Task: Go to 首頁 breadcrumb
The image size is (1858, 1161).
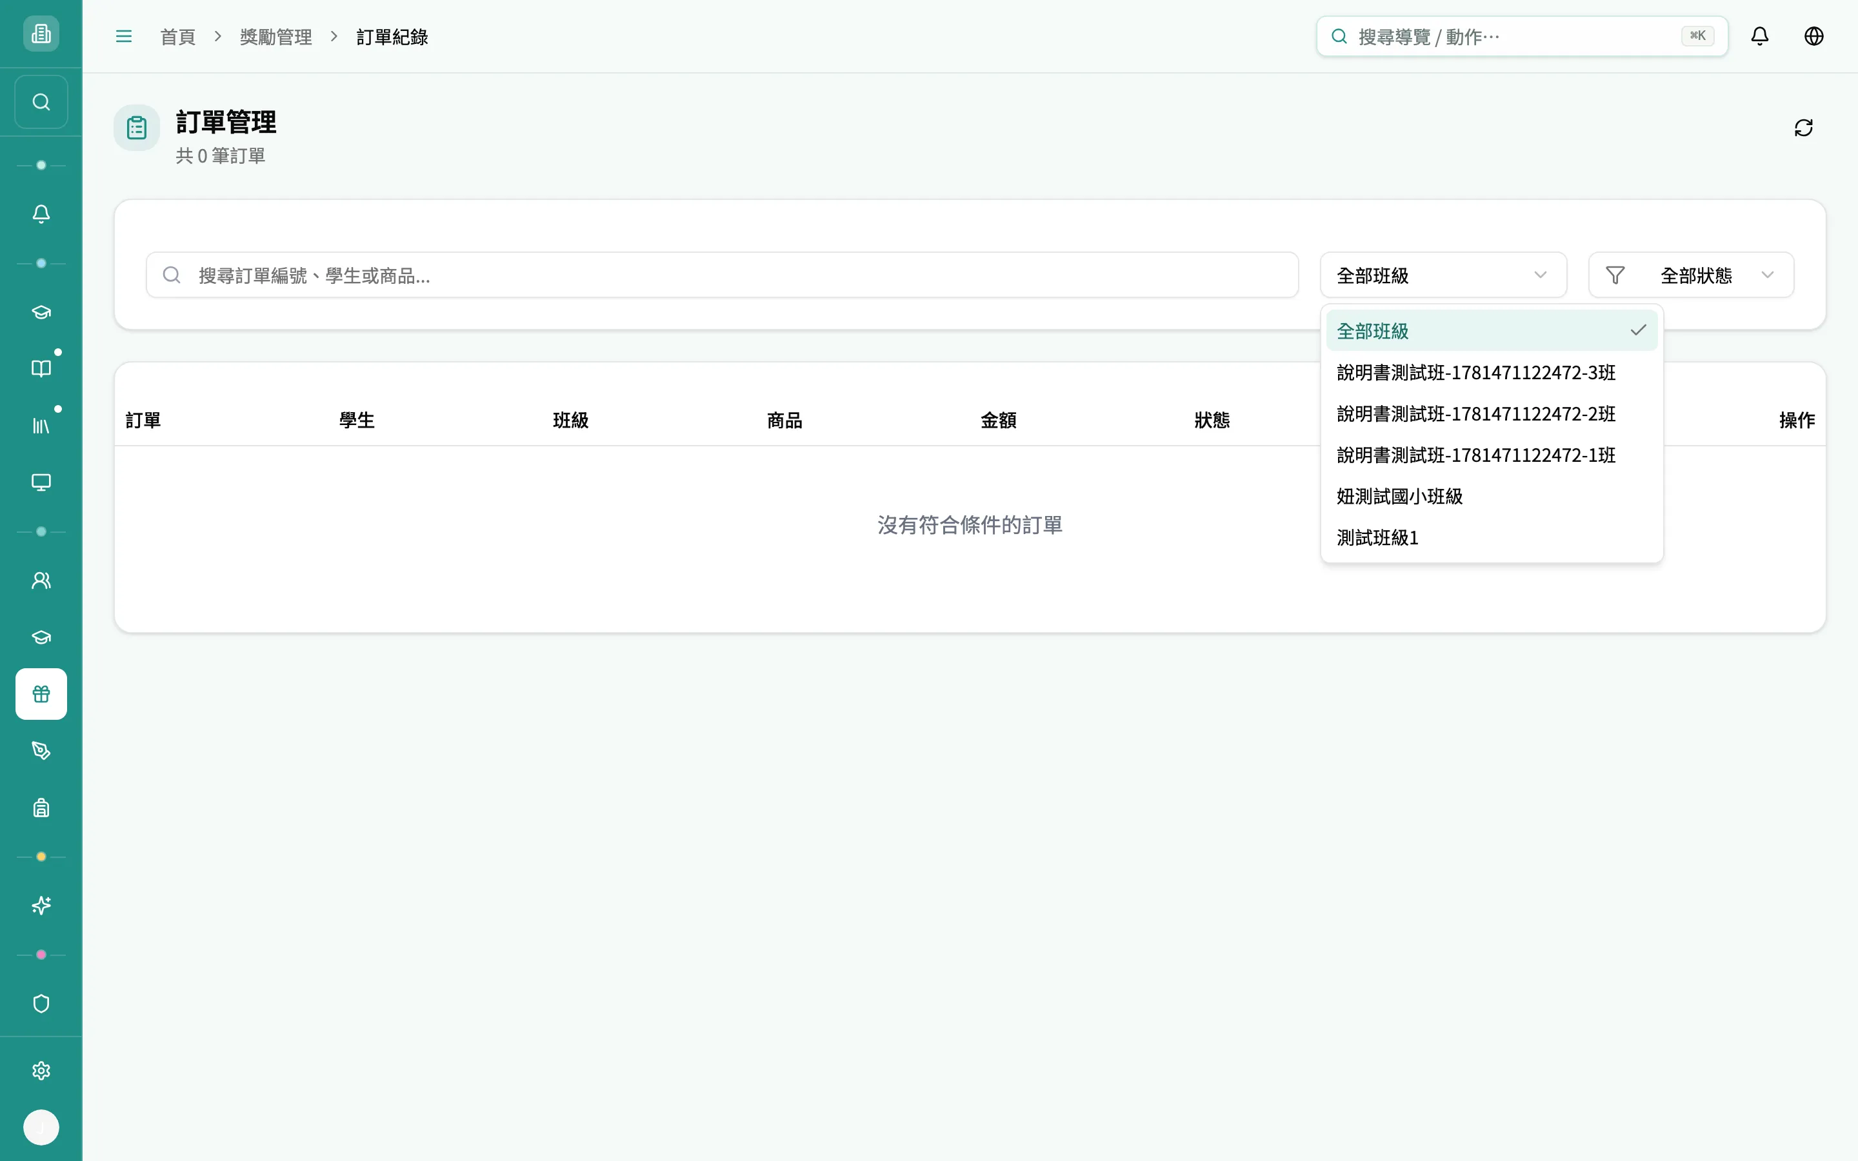Action: [177, 37]
